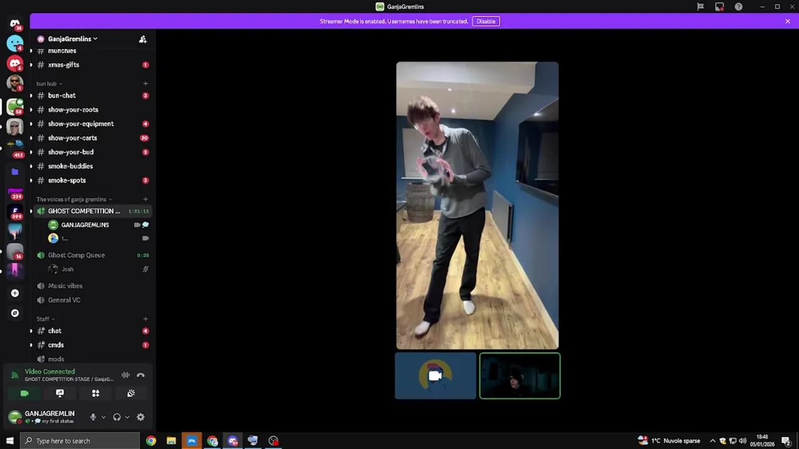This screenshot has height=449, width=799.
Task: Open the red Discord logo server
Action: pyautogui.click(x=15, y=63)
